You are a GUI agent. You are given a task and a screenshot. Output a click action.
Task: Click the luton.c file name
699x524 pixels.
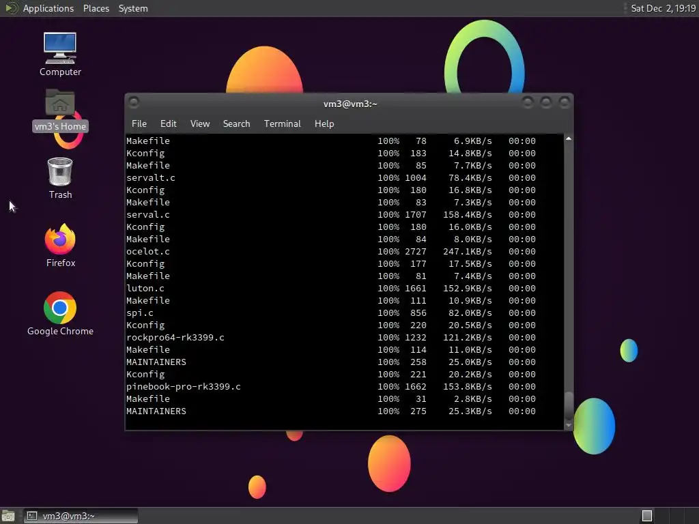point(145,289)
